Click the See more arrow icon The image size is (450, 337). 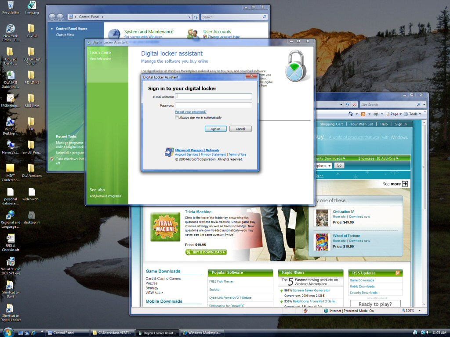[405, 184]
